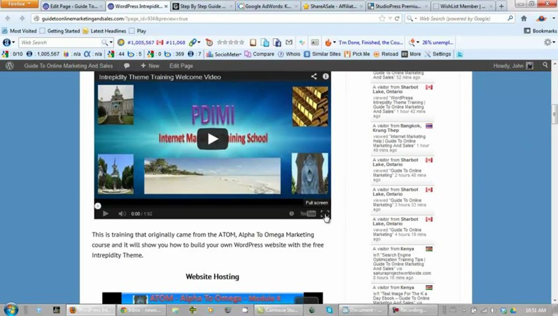Open Camtasia Studio from the taskbar

278,310
